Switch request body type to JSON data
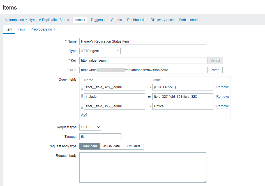This screenshot has height=186, width=265. 111,146
